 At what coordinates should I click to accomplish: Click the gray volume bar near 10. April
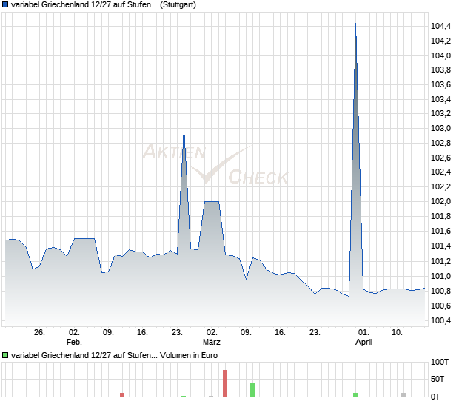[x=403, y=395]
